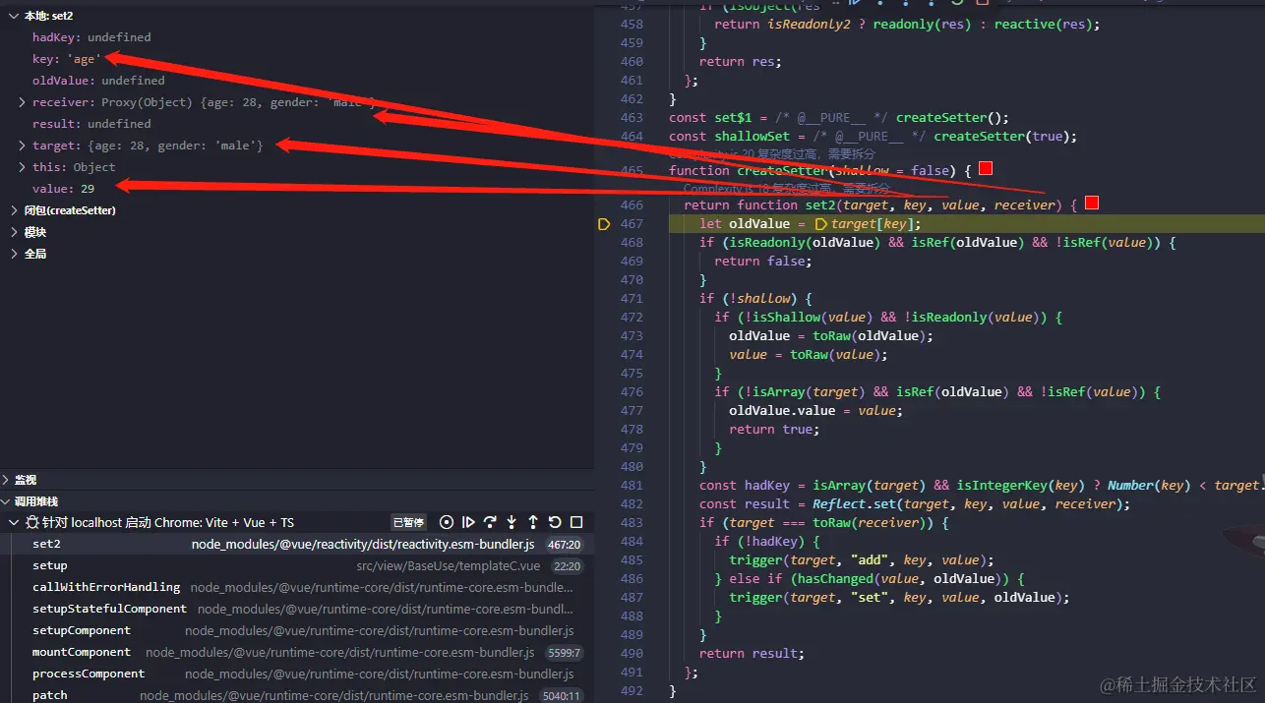
Task: Click 'value = toRaw(value);' on line 474
Action: coord(809,355)
